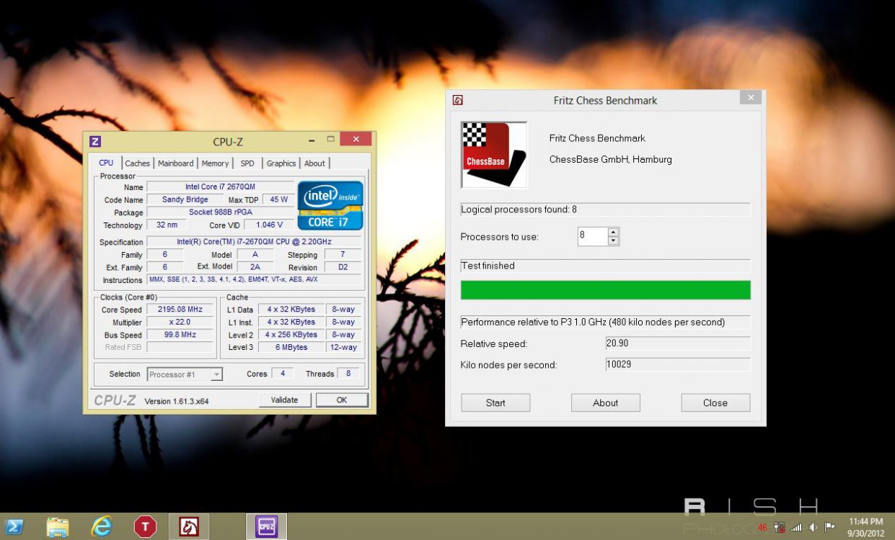
Task: Click About in Fritz Chess Benchmark
Action: [606, 402]
